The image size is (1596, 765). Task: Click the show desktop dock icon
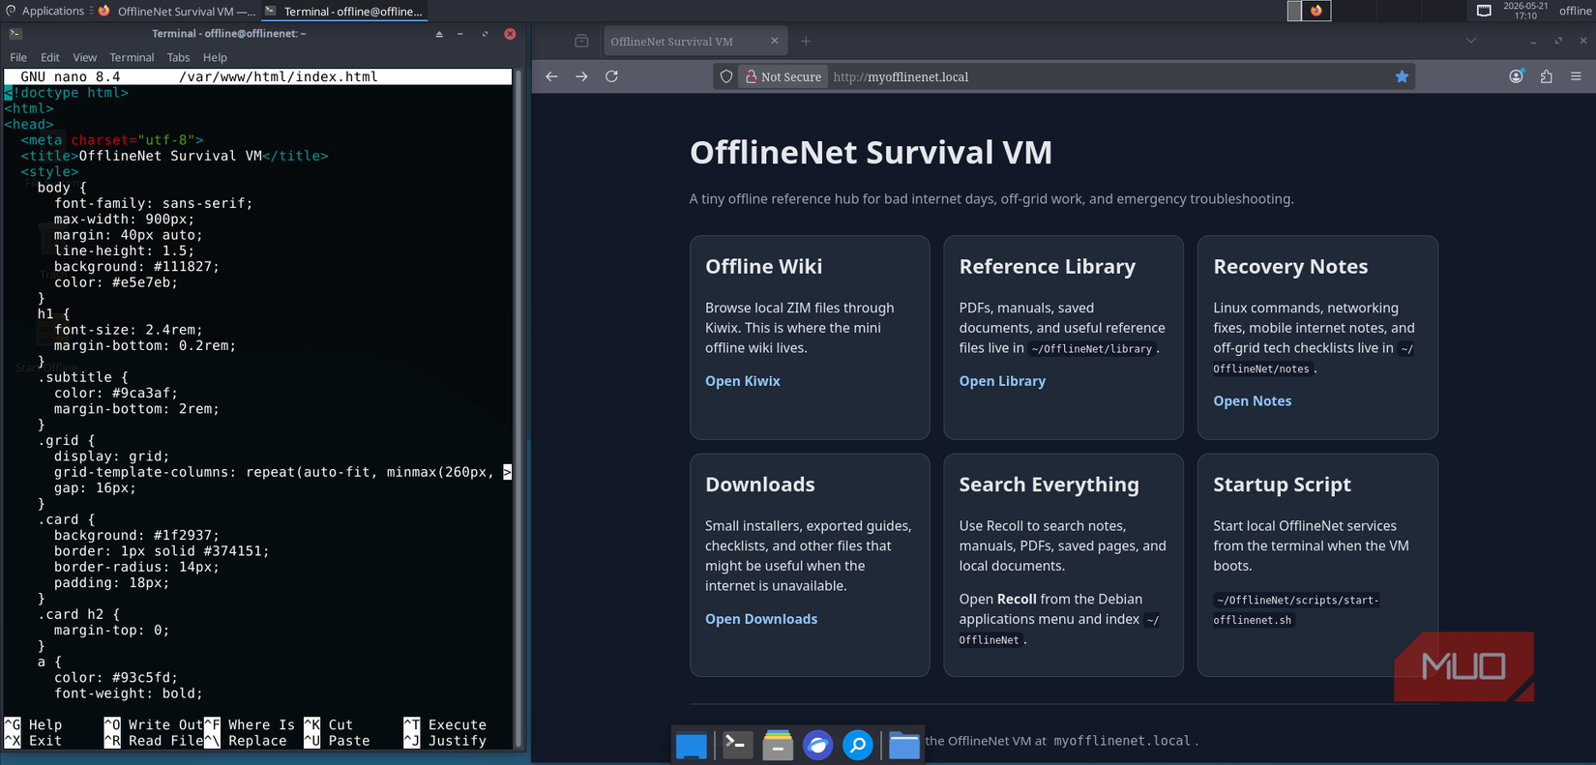(691, 746)
